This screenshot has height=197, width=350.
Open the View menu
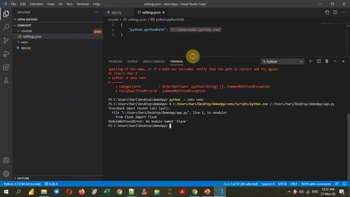coord(51,4)
